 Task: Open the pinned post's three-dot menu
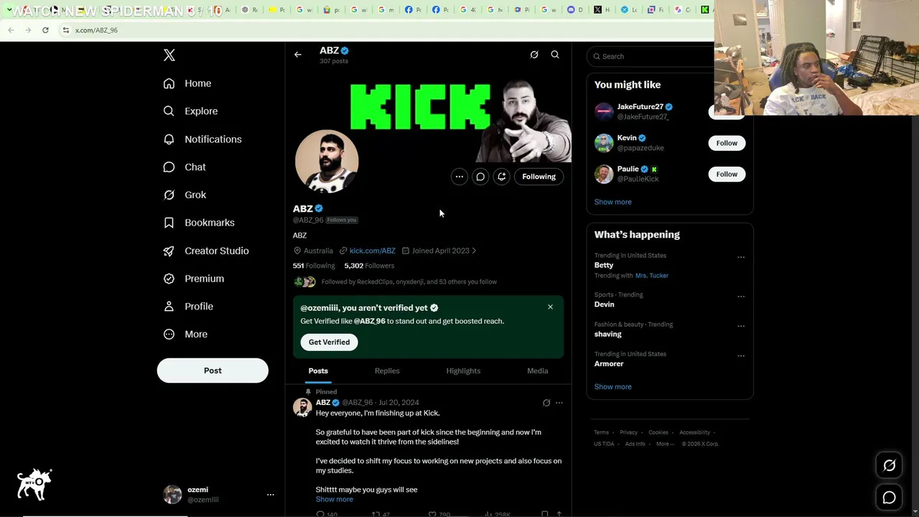tap(559, 403)
